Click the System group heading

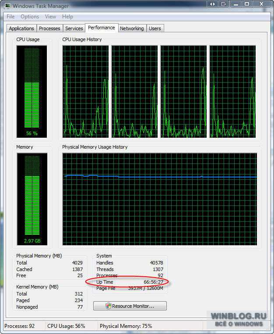(104, 256)
